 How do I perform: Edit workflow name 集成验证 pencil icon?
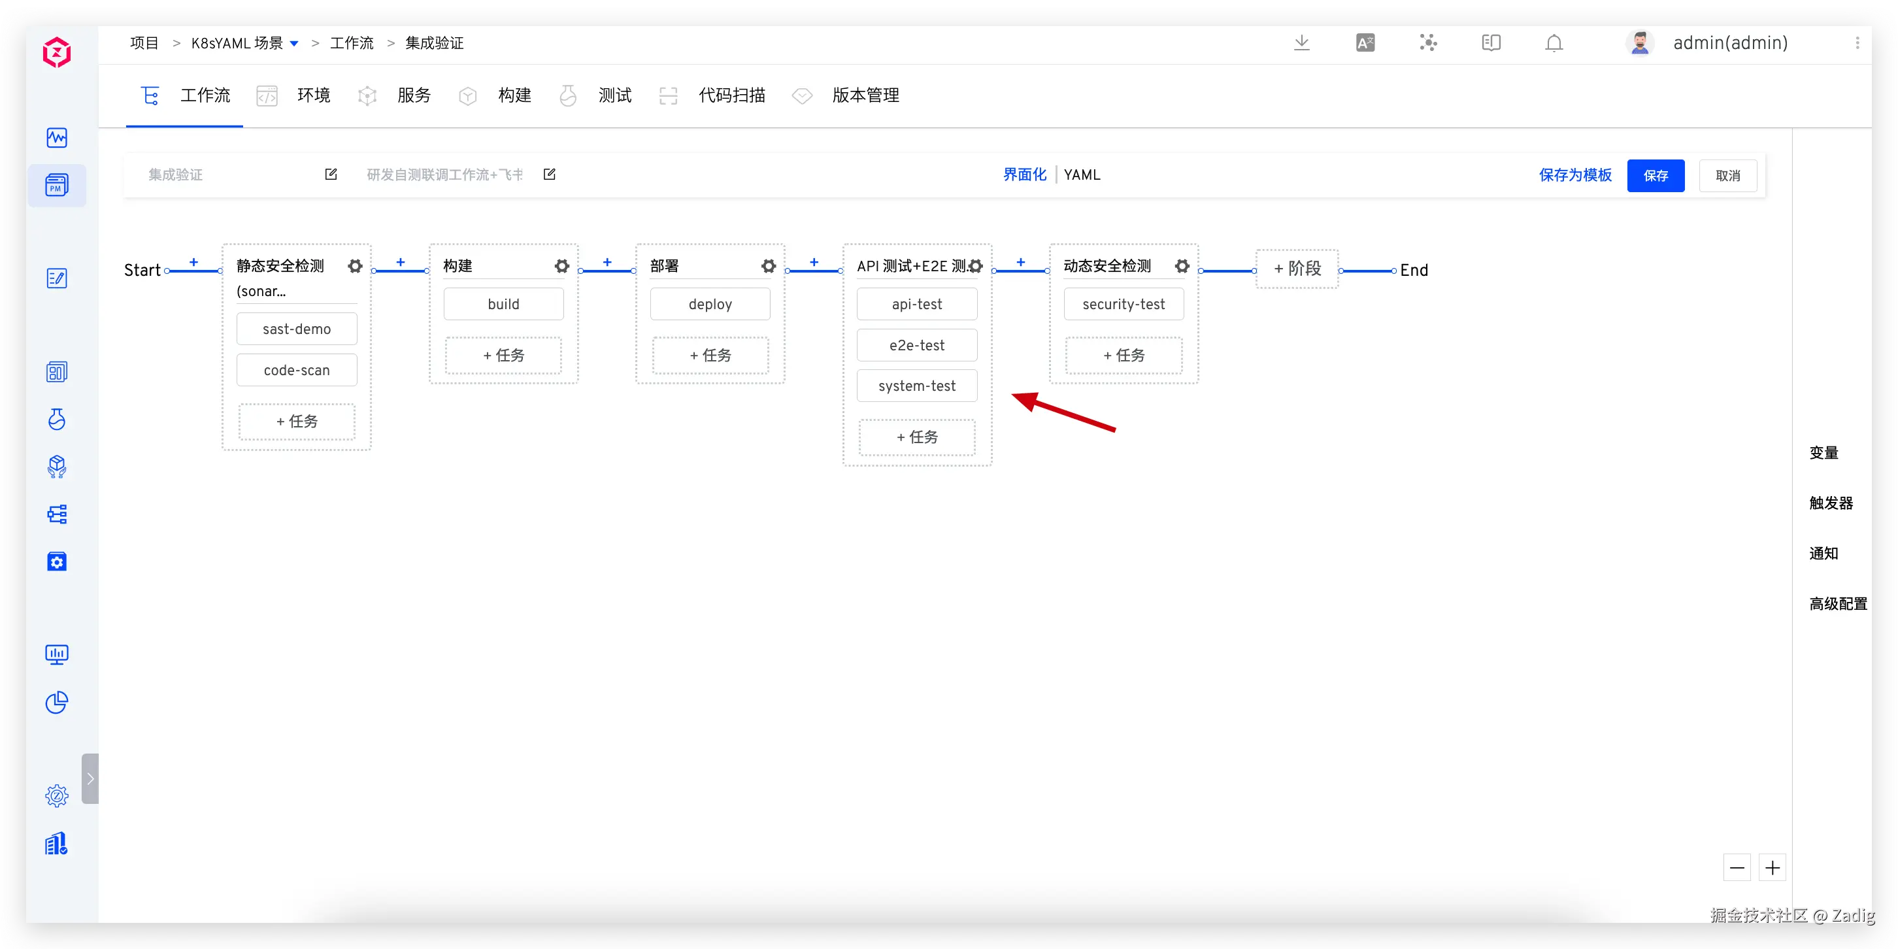[x=331, y=175]
